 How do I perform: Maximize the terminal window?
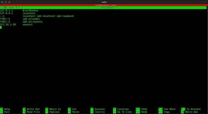click(x=9, y=2)
